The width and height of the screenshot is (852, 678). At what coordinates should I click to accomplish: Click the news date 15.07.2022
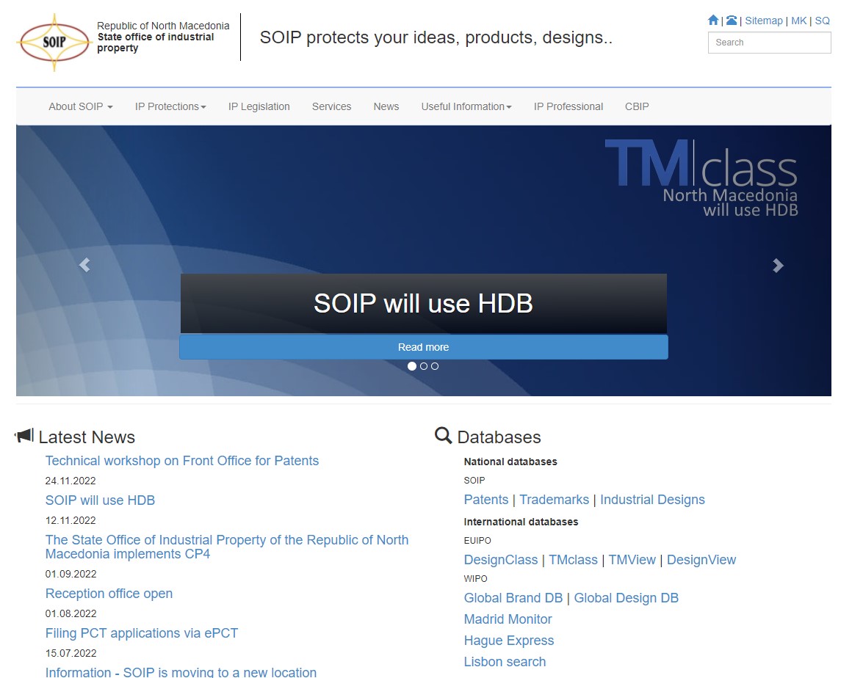(x=71, y=654)
